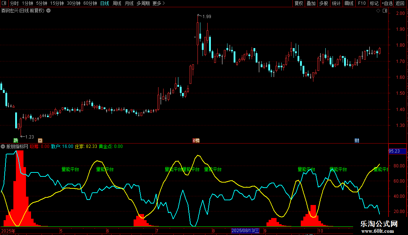Click the 吸筹: 0.00 indicator value

[40, 146]
